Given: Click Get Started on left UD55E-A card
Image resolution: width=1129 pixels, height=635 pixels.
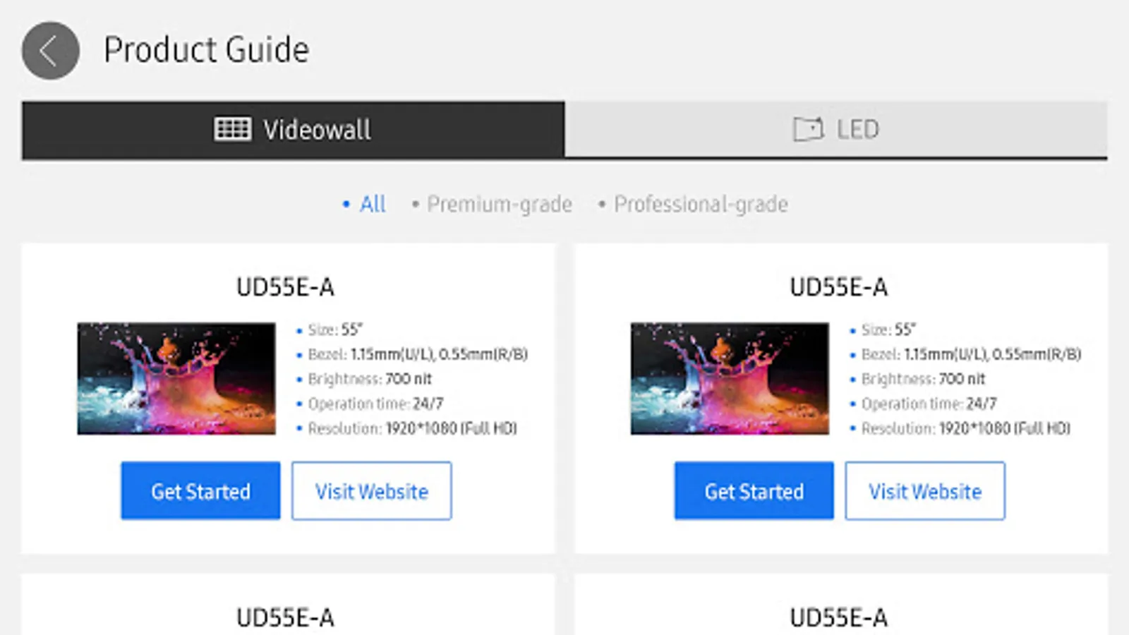Looking at the screenshot, I should pos(200,491).
